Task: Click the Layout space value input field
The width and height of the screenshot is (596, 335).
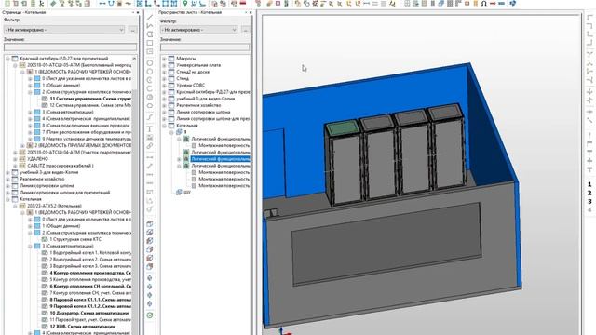Action: pyautogui.click(x=205, y=47)
